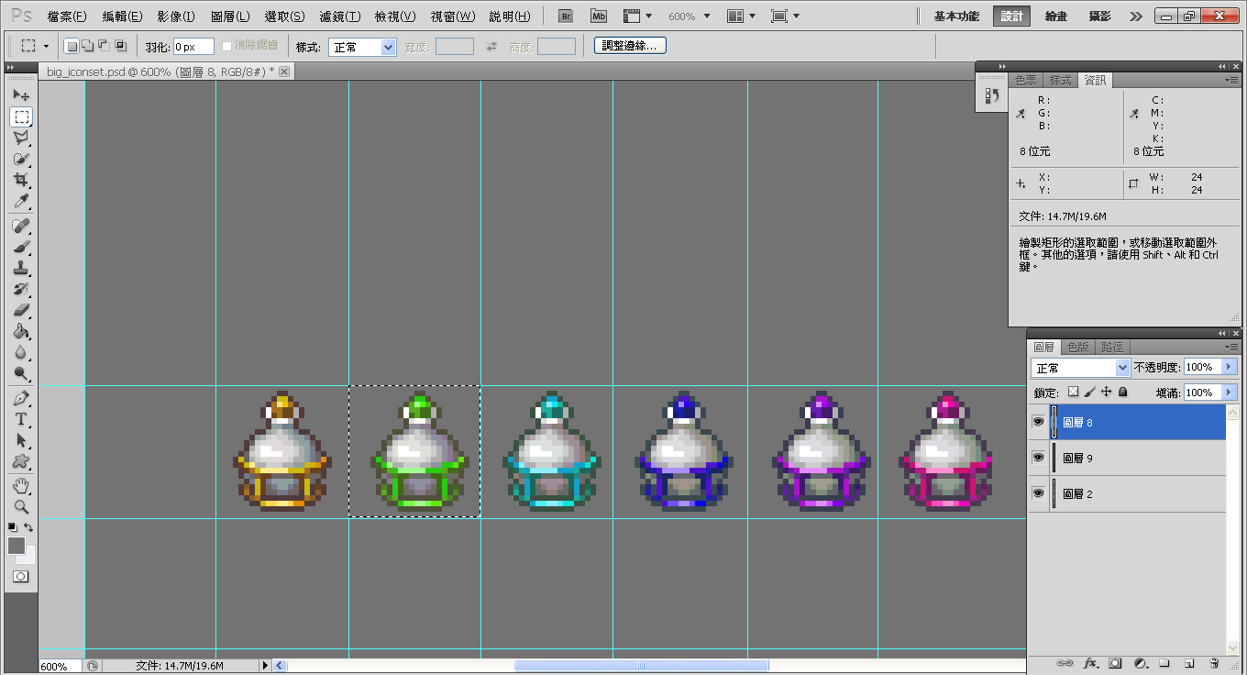Select the Eyedropper tool
The width and height of the screenshot is (1247, 675).
[x=21, y=201]
